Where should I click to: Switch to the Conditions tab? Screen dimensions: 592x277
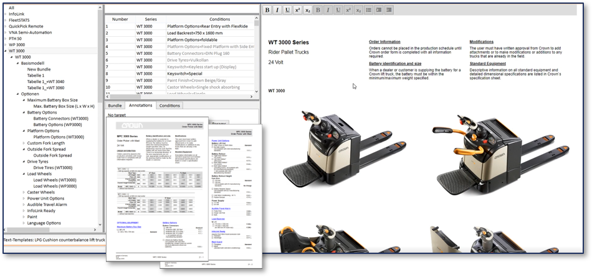169,105
